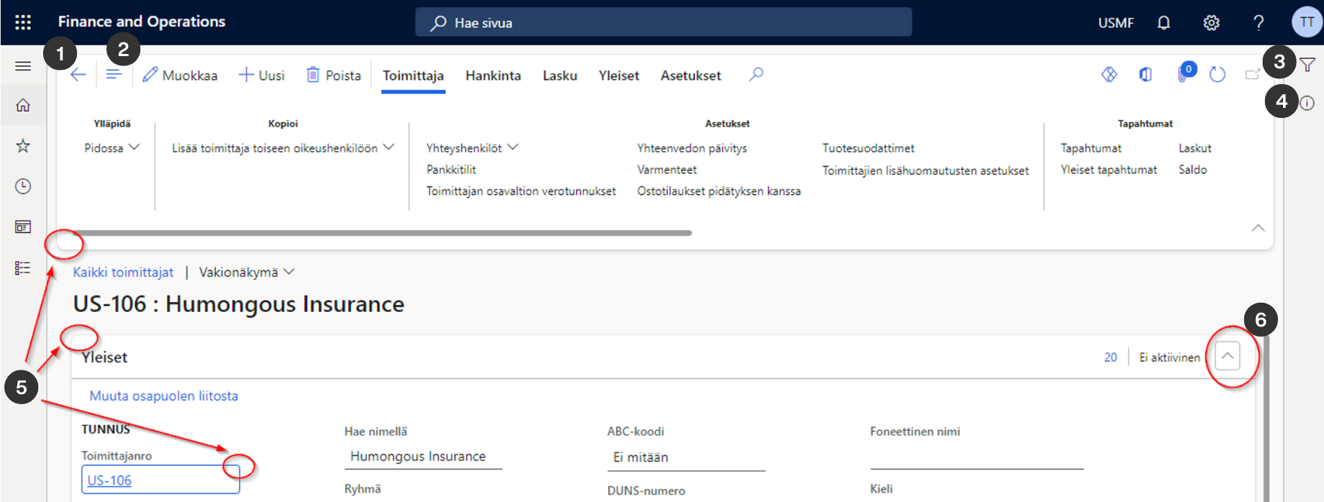Open the notifications bell
This screenshot has height=502, width=1324.
[x=1164, y=23]
